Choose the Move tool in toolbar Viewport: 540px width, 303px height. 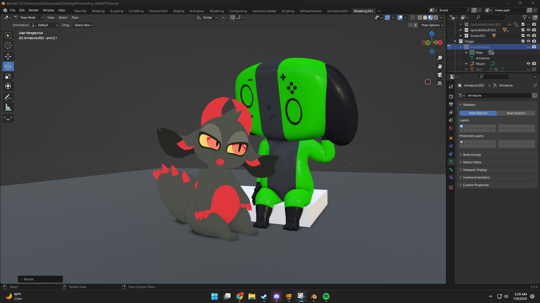(8, 56)
